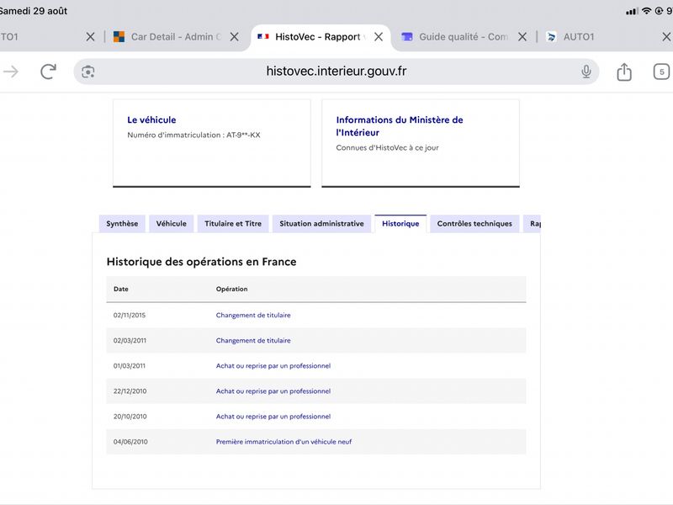Click the Opération column header

click(232, 289)
